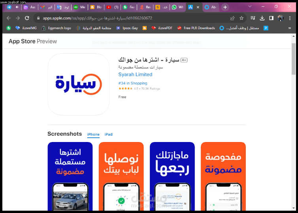
Task: Switch to the tab with muted speaker icon
Action: 17,7
